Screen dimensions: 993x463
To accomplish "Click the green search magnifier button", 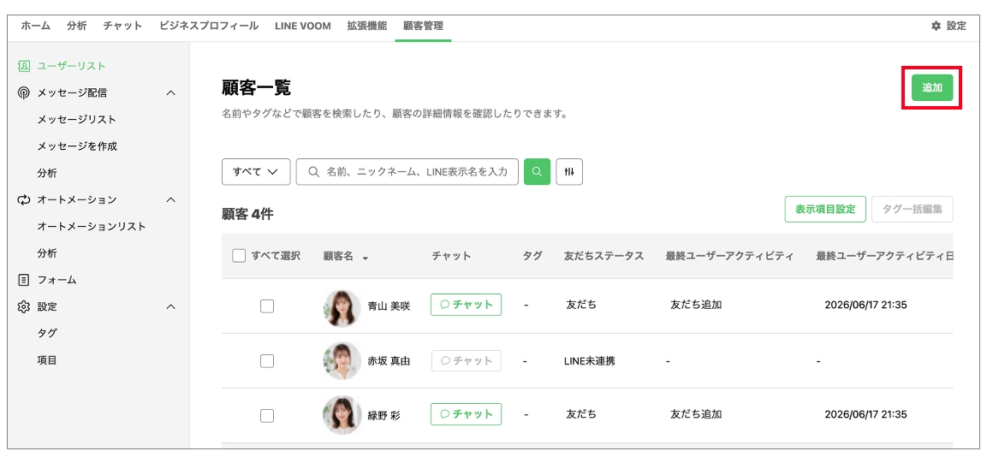I will [537, 172].
